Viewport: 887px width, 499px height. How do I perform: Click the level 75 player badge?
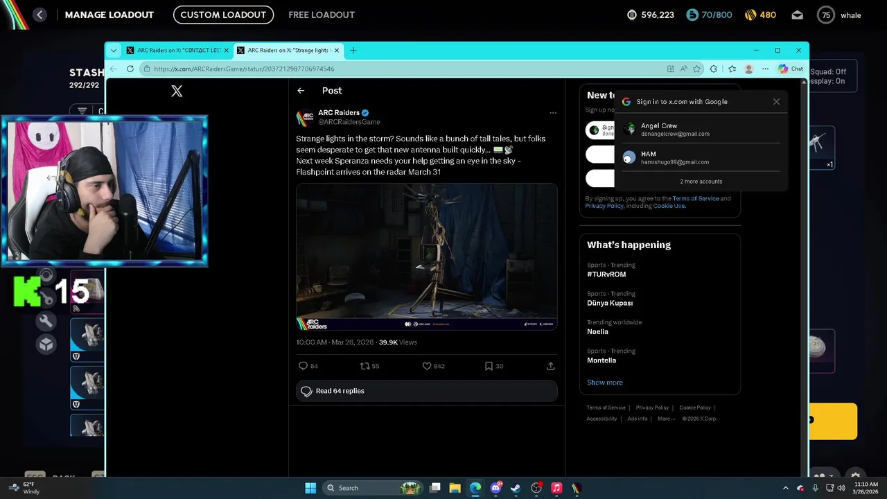[x=825, y=15]
